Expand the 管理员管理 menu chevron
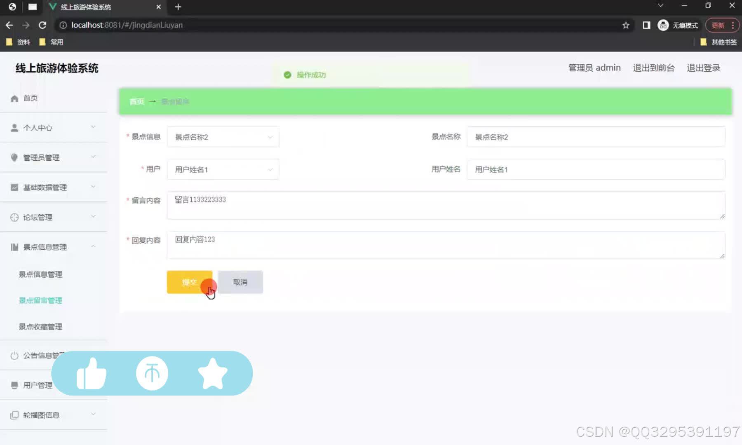This screenshot has height=445, width=742. coord(93,157)
